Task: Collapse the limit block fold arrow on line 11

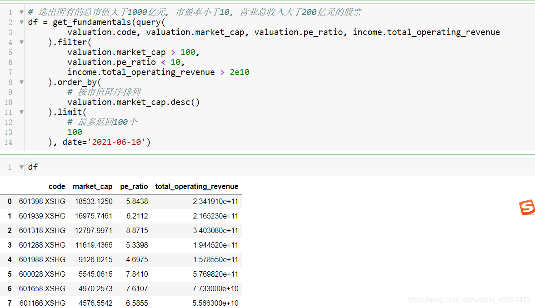Action: pos(21,112)
